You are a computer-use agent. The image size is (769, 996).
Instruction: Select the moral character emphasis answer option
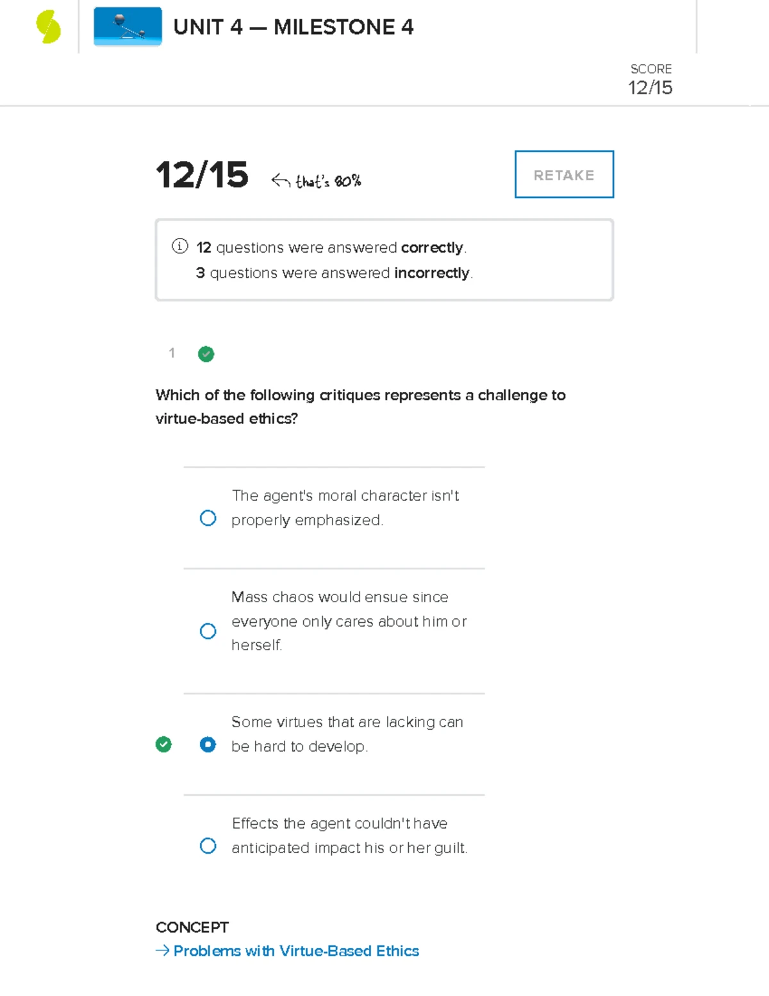coord(208,517)
